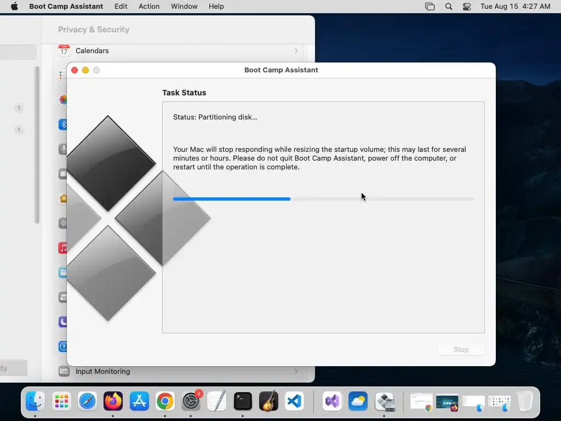
Task: Click the date and time in menu bar
Action: [515, 7]
